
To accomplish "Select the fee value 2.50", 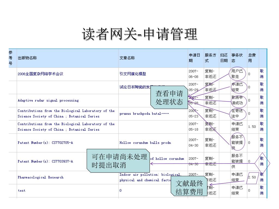I will pos(252,177).
